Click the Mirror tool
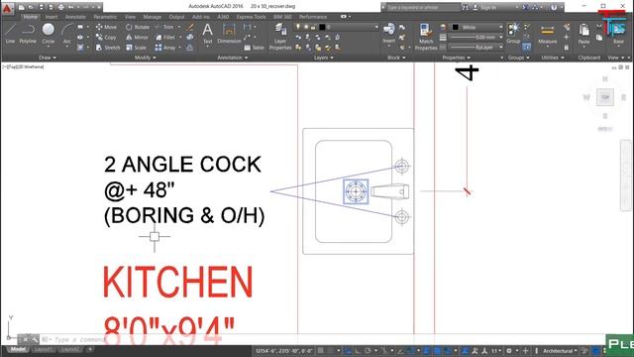The image size is (634, 357). point(138,38)
